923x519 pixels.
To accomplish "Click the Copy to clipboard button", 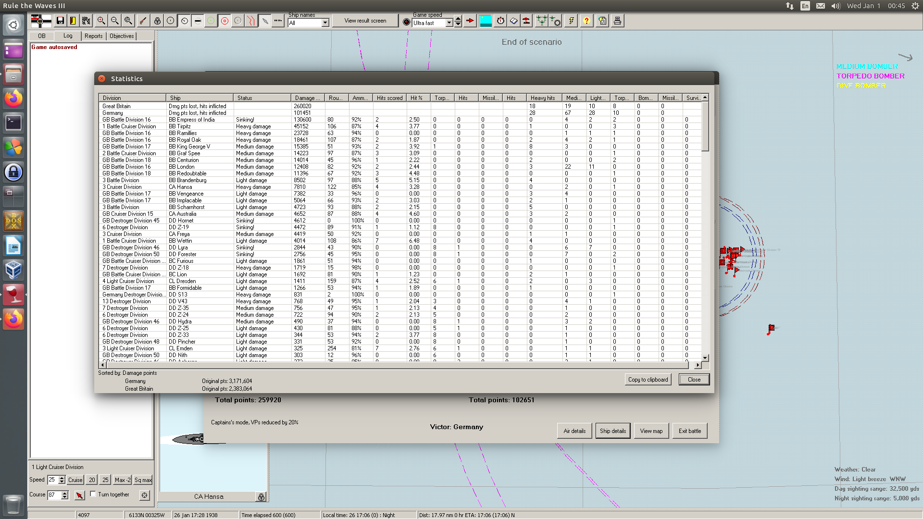I will coord(648,380).
